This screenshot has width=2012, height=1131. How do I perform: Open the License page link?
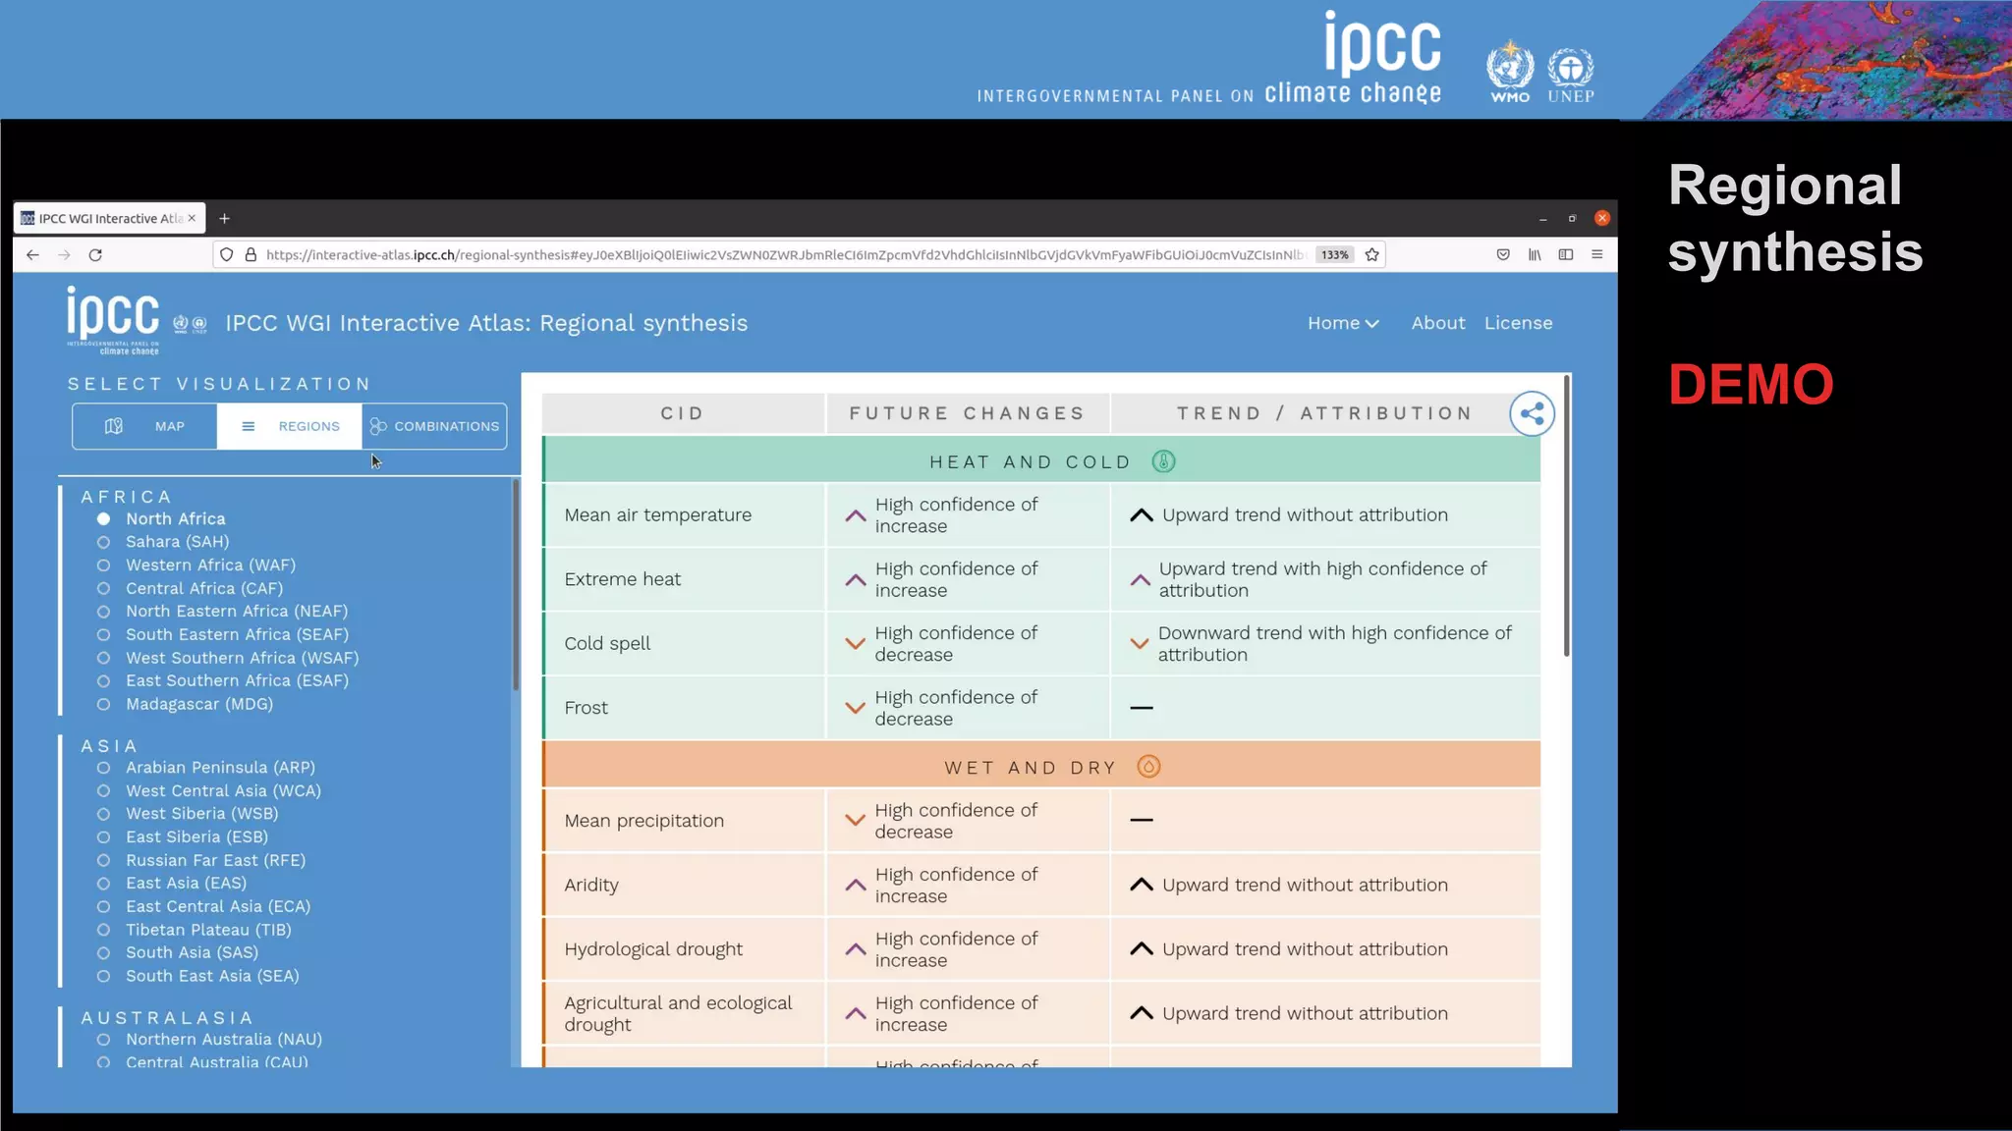[x=1518, y=323]
